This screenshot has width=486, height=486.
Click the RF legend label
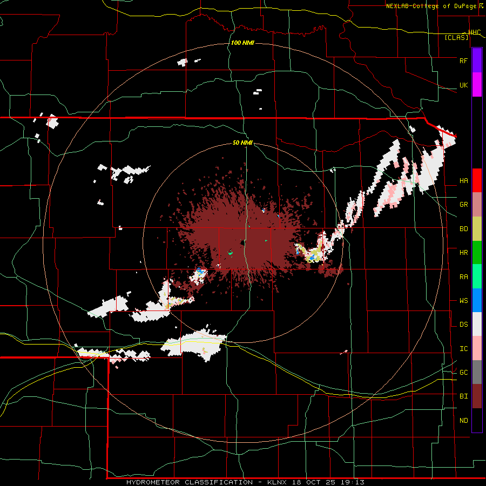point(463,60)
